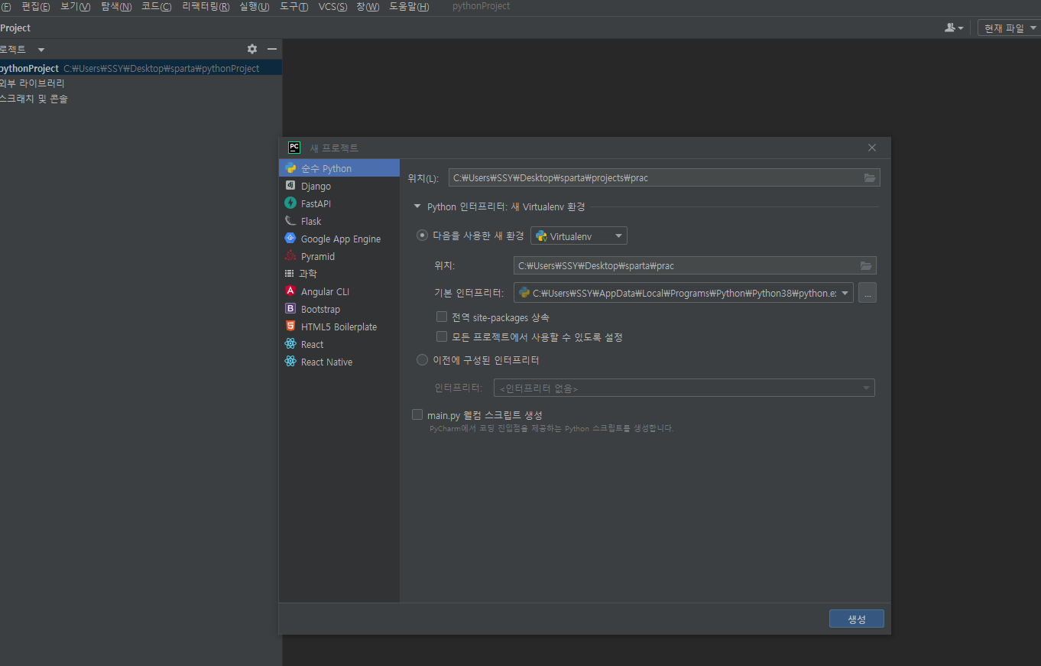The image size is (1041, 666).
Task: Choose the Django project icon
Action: coord(290,186)
